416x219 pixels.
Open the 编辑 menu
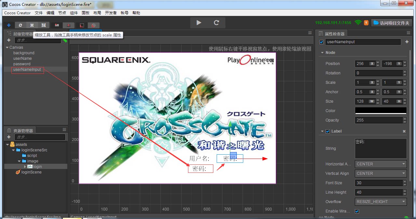tap(50, 13)
